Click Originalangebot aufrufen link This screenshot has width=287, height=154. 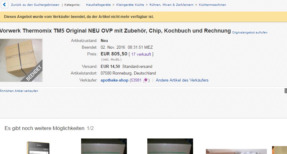(x=250, y=33)
